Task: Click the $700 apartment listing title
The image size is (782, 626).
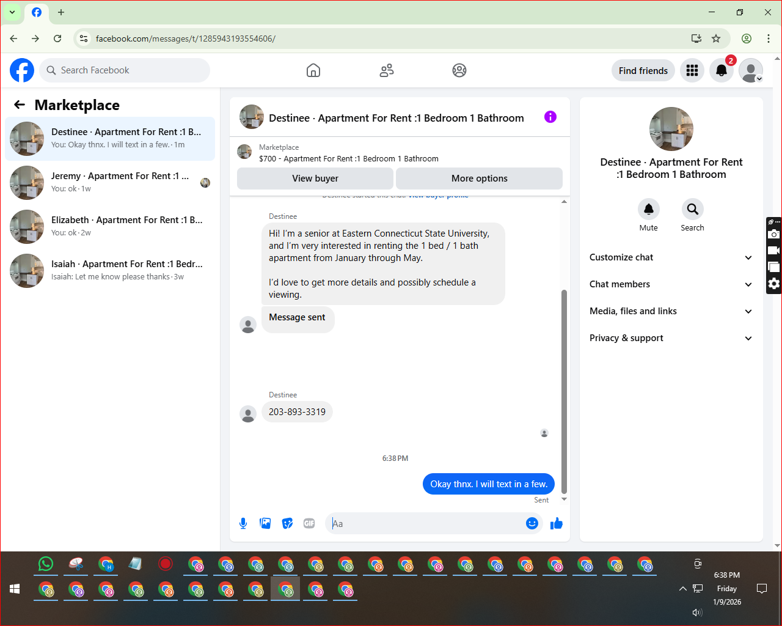Action: (349, 158)
